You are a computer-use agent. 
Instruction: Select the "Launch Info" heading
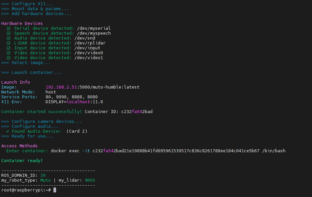(x=16, y=82)
